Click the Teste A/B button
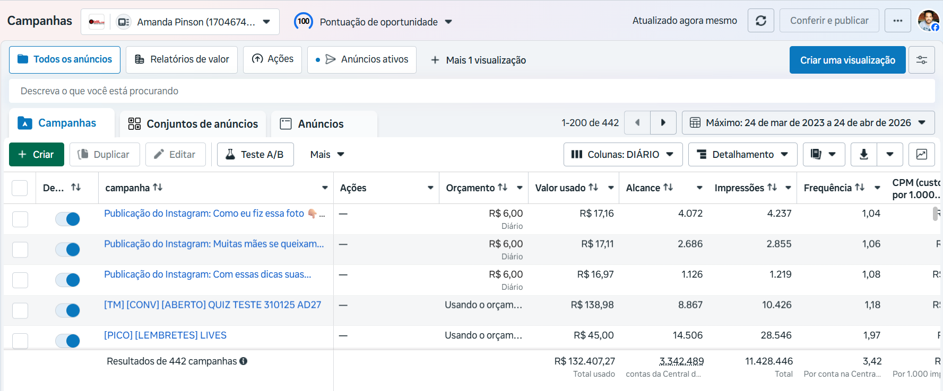 [x=255, y=154]
